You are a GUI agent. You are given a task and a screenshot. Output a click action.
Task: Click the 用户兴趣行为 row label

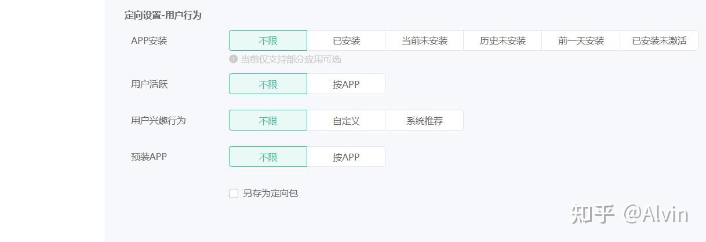[158, 121]
